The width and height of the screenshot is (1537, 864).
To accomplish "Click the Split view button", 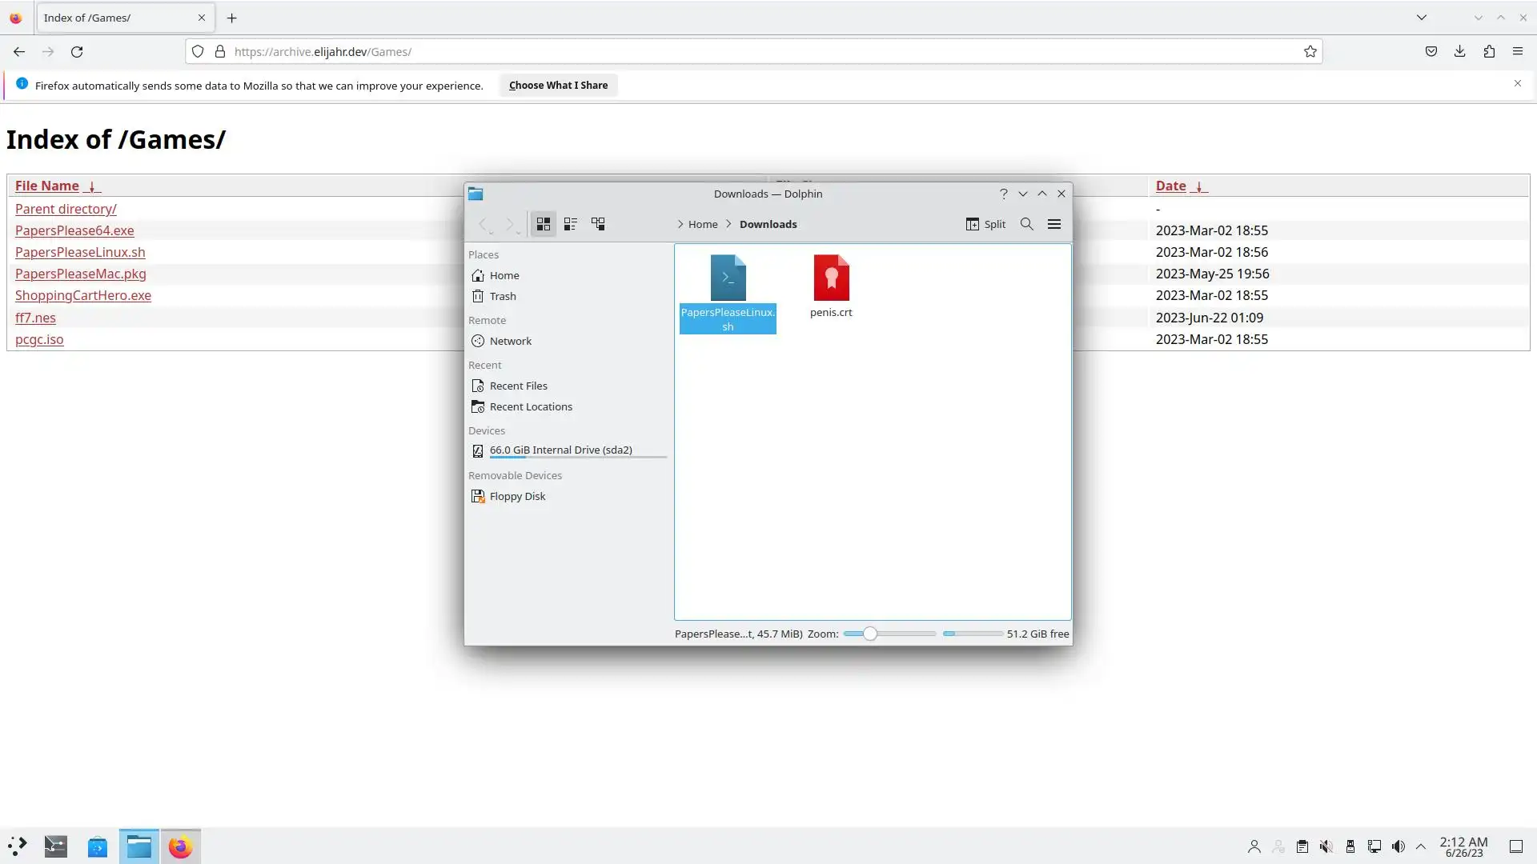I will point(985,224).
